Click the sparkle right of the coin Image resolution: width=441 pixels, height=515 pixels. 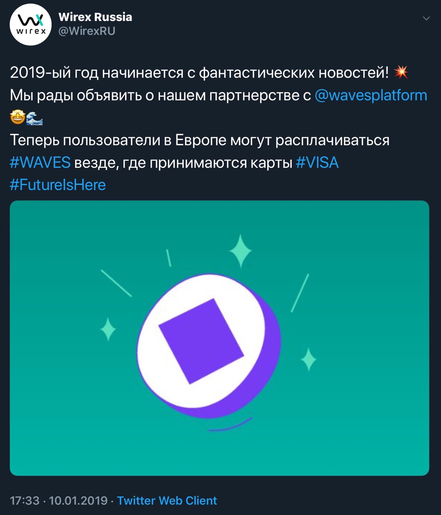tap(308, 359)
